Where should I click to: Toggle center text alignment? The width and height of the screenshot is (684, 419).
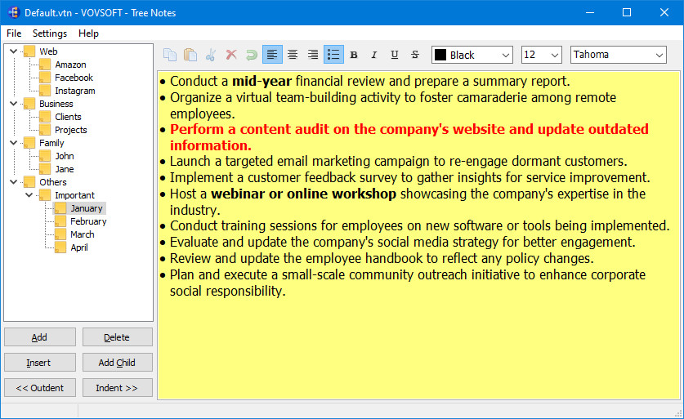coord(293,55)
